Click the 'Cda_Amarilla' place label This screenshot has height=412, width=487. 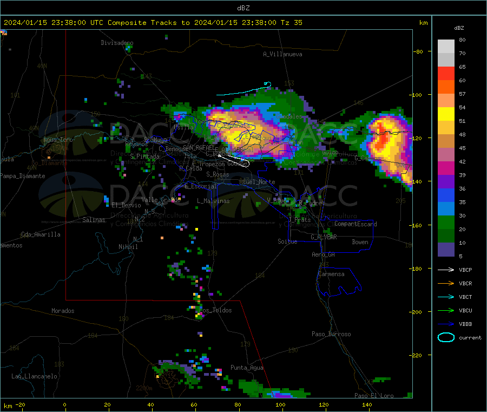click(x=41, y=234)
